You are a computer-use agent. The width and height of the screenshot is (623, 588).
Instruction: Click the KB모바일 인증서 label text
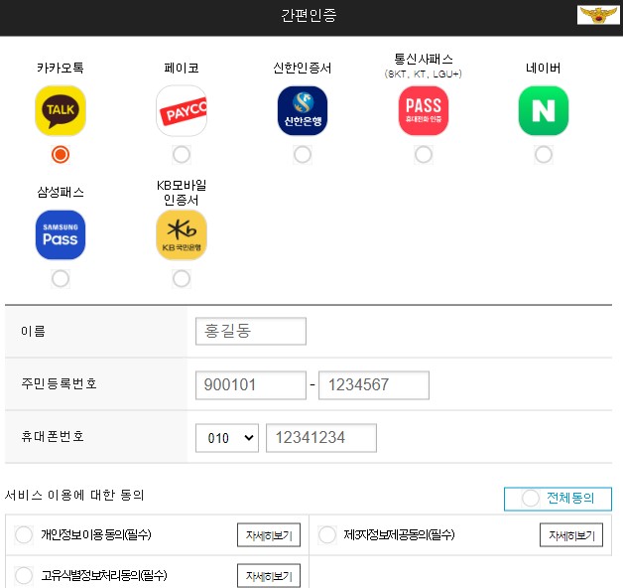[x=182, y=192]
